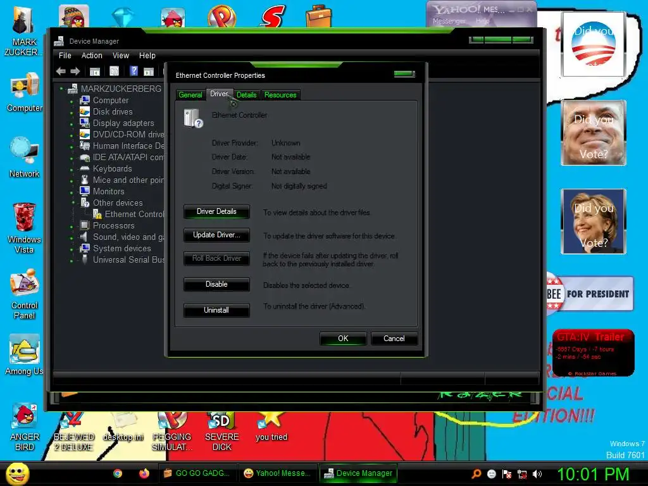Click the Update Driver... button
This screenshot has height=486, width=648.
coord(216,235)
